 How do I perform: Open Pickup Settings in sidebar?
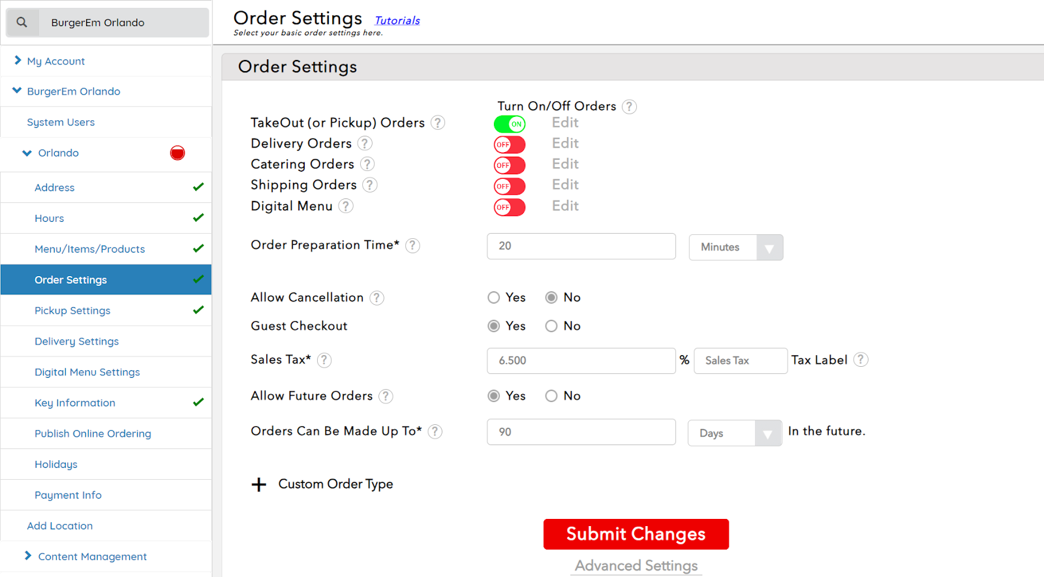click(x=72, y=311)
